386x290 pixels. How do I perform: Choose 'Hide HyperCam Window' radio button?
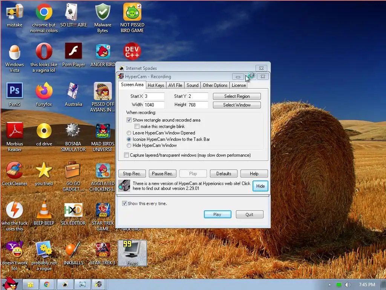click(x=129, y=145)
